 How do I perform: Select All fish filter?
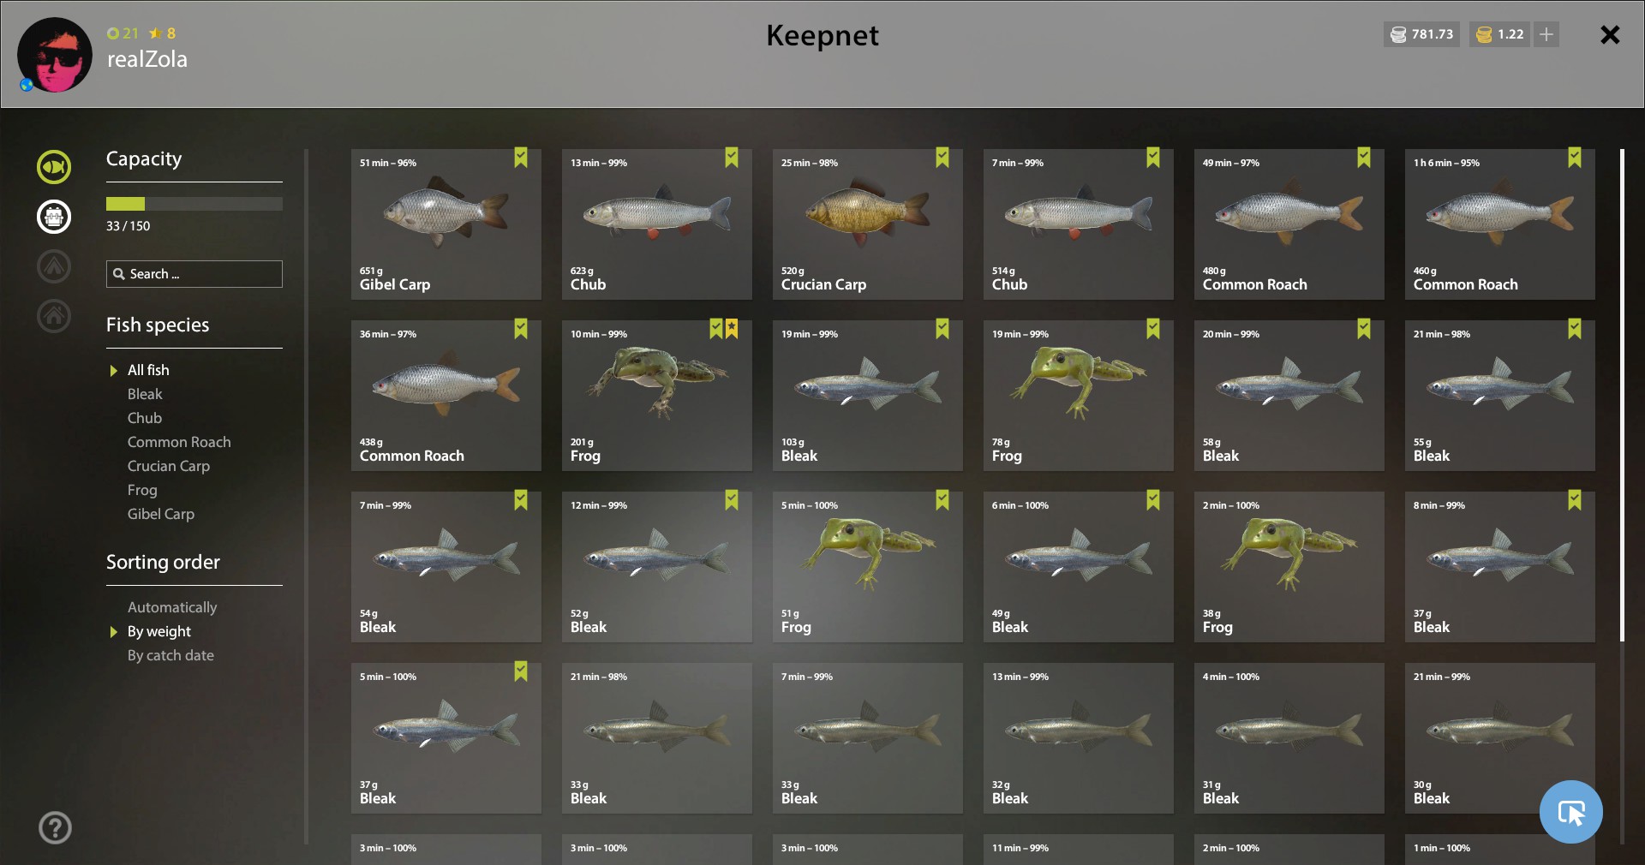click(x=148, y=370)
